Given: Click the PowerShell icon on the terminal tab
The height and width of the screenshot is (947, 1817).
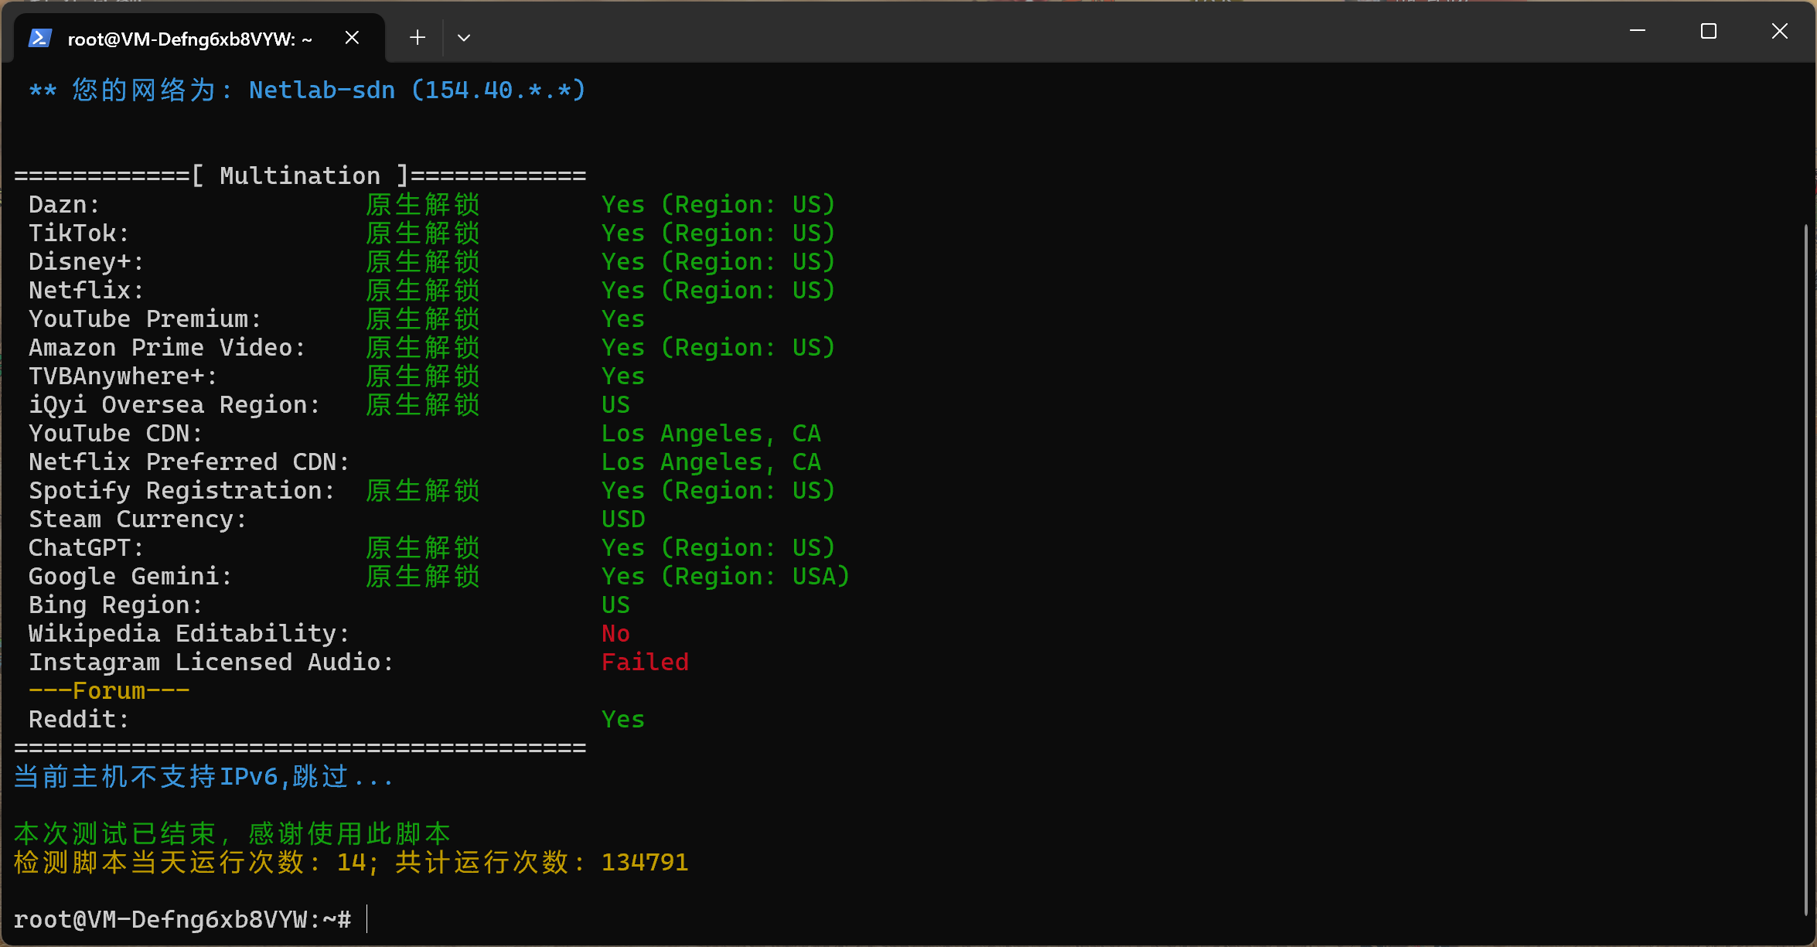Looking at the screenshot, I should point(39,38).
